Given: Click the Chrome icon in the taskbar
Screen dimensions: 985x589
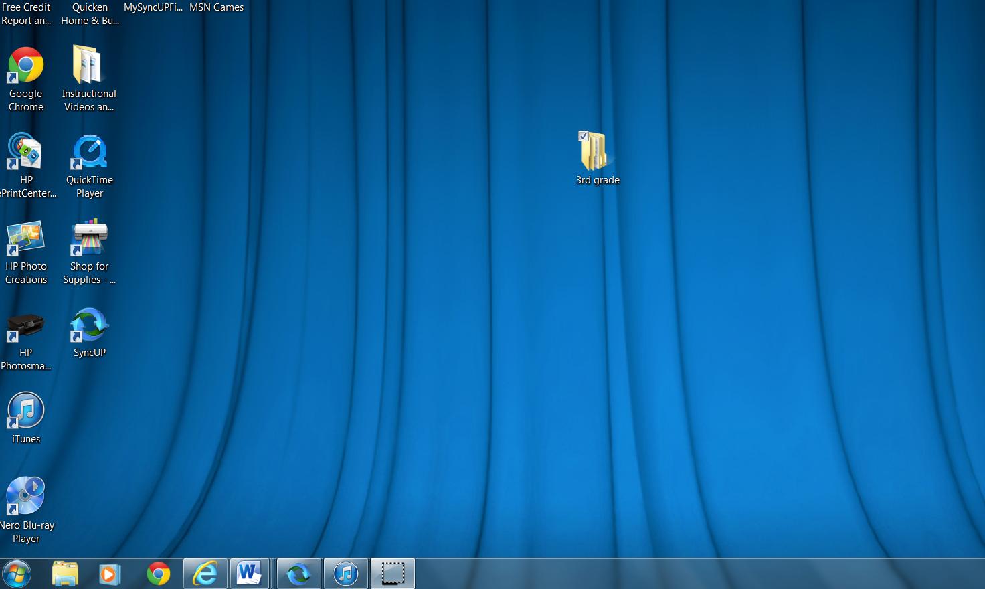Looking at the screenshot, I should 159,574.
